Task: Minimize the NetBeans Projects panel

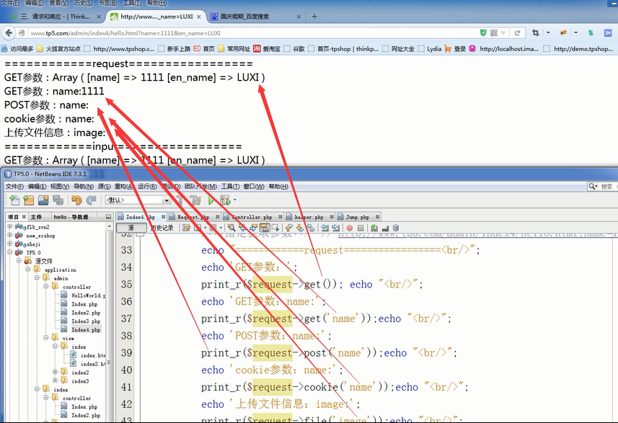Action: pyautogui.click(x=108, y=217)
